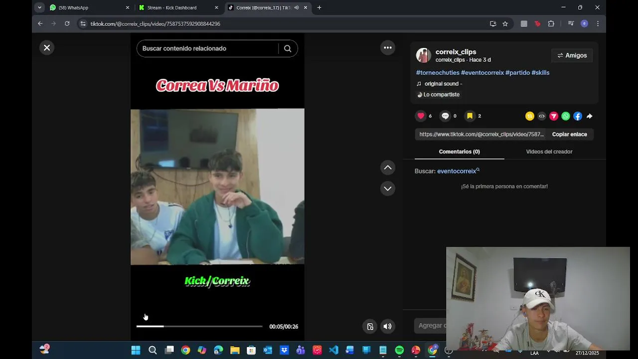The height and width of the screenshot is (359, 638).
Task: Click the video frame to pause
Action: click(x=217, y=186)
